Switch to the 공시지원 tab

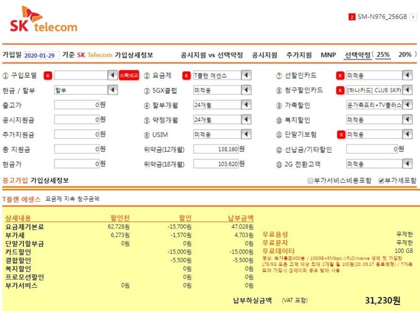265,55
